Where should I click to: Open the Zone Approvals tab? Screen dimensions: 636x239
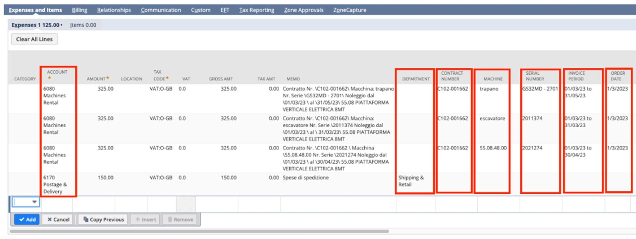[304, 10]
